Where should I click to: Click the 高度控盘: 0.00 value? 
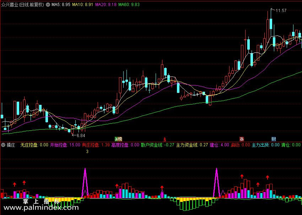pyautogui.click(x=125, y=145)
